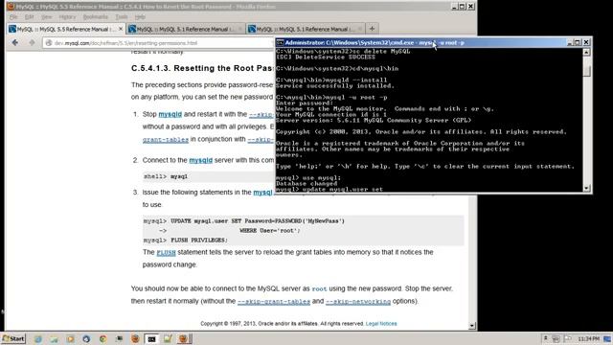Click the 'shell> mysql' code line

166,176
